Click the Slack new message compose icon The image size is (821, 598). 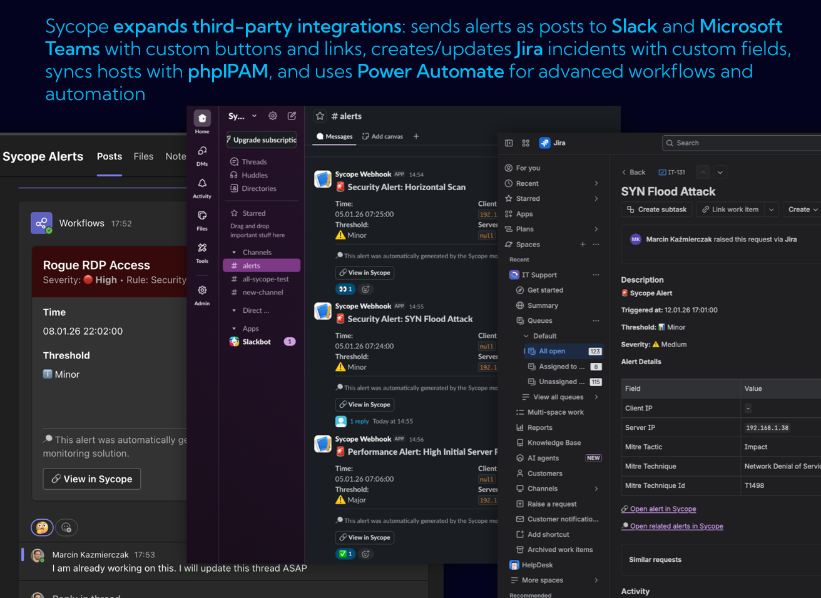[x=292, y=116]
